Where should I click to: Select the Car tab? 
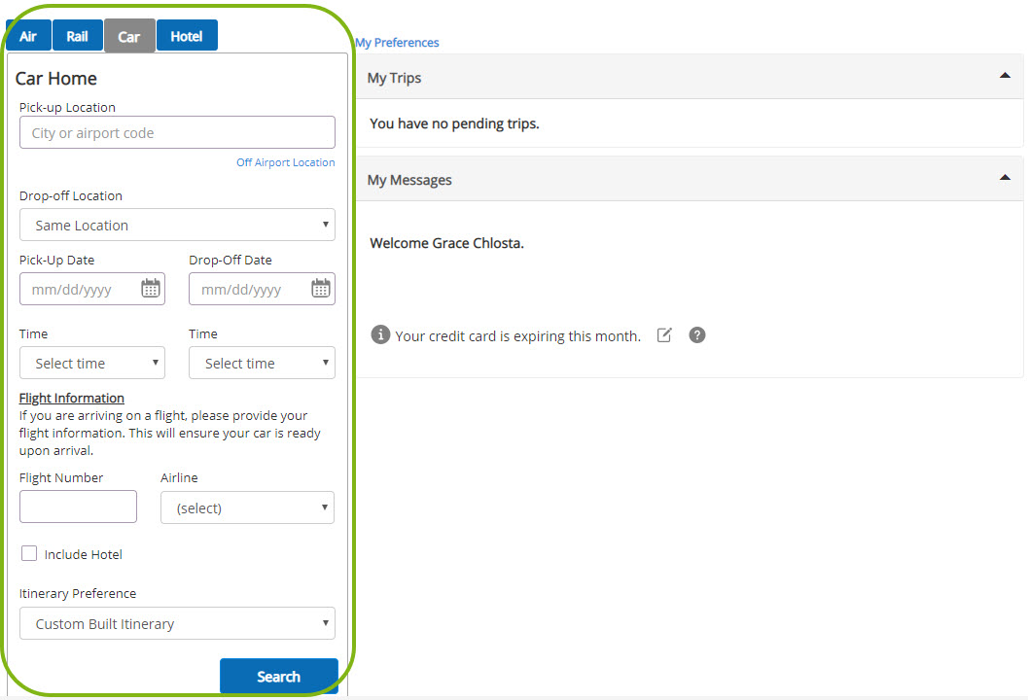[129, 36]
